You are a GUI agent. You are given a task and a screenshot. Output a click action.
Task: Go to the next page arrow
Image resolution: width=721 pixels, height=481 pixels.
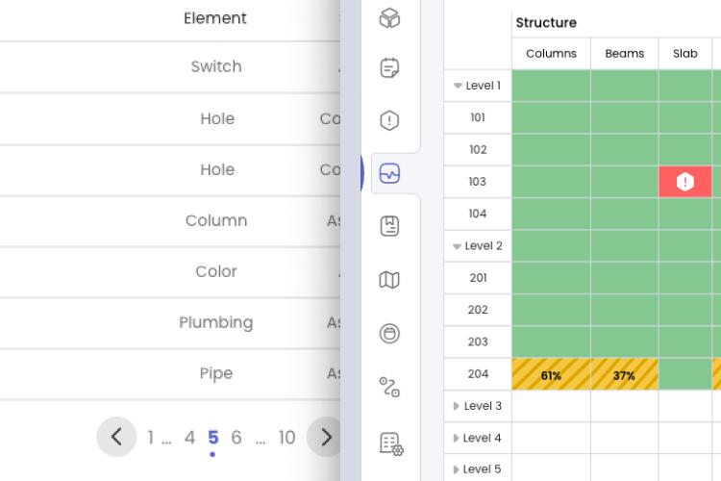coord(326,438)
